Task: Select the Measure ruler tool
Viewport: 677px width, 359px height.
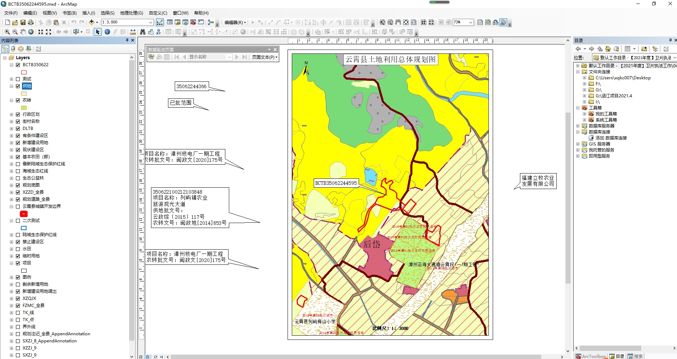Action: tap(133, 32)
